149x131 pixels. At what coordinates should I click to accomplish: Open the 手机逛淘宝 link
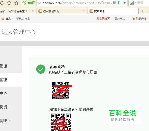[x=23, y=18]
